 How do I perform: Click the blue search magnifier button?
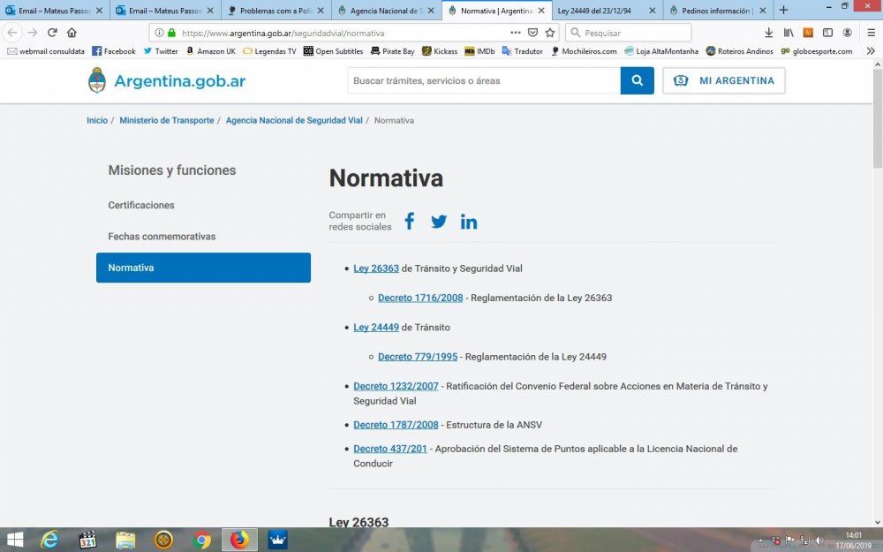(x=637, y=80)
